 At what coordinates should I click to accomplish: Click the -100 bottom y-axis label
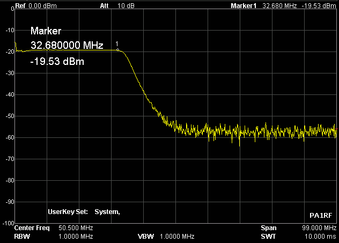point(7,222)
